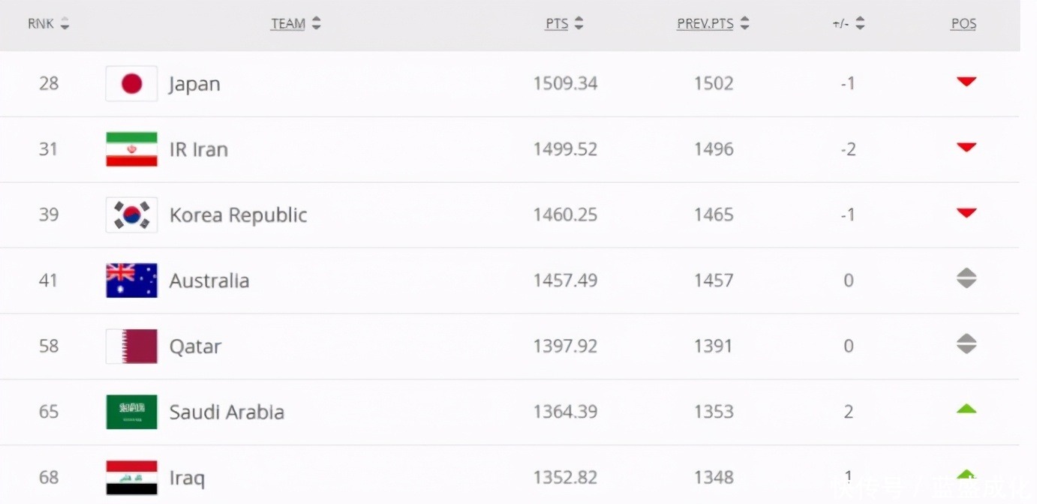Sort by PTS column sort arrows
The width and height of the screenshot is (1037, 504).
[x=579, y=24]
